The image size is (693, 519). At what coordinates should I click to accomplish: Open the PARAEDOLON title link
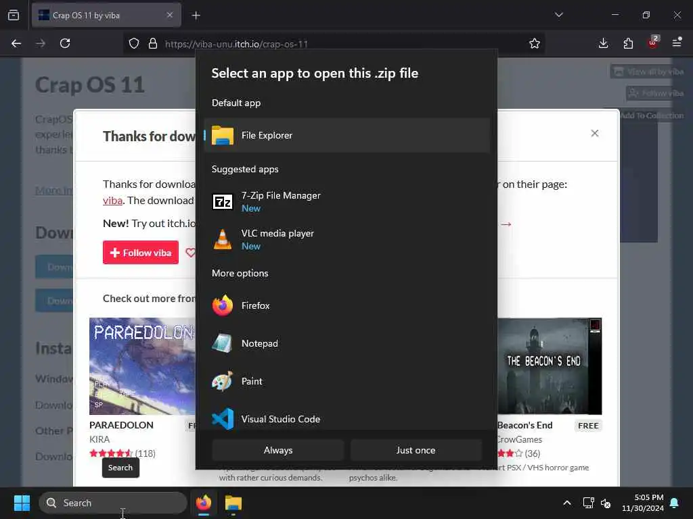click(121, 425)
